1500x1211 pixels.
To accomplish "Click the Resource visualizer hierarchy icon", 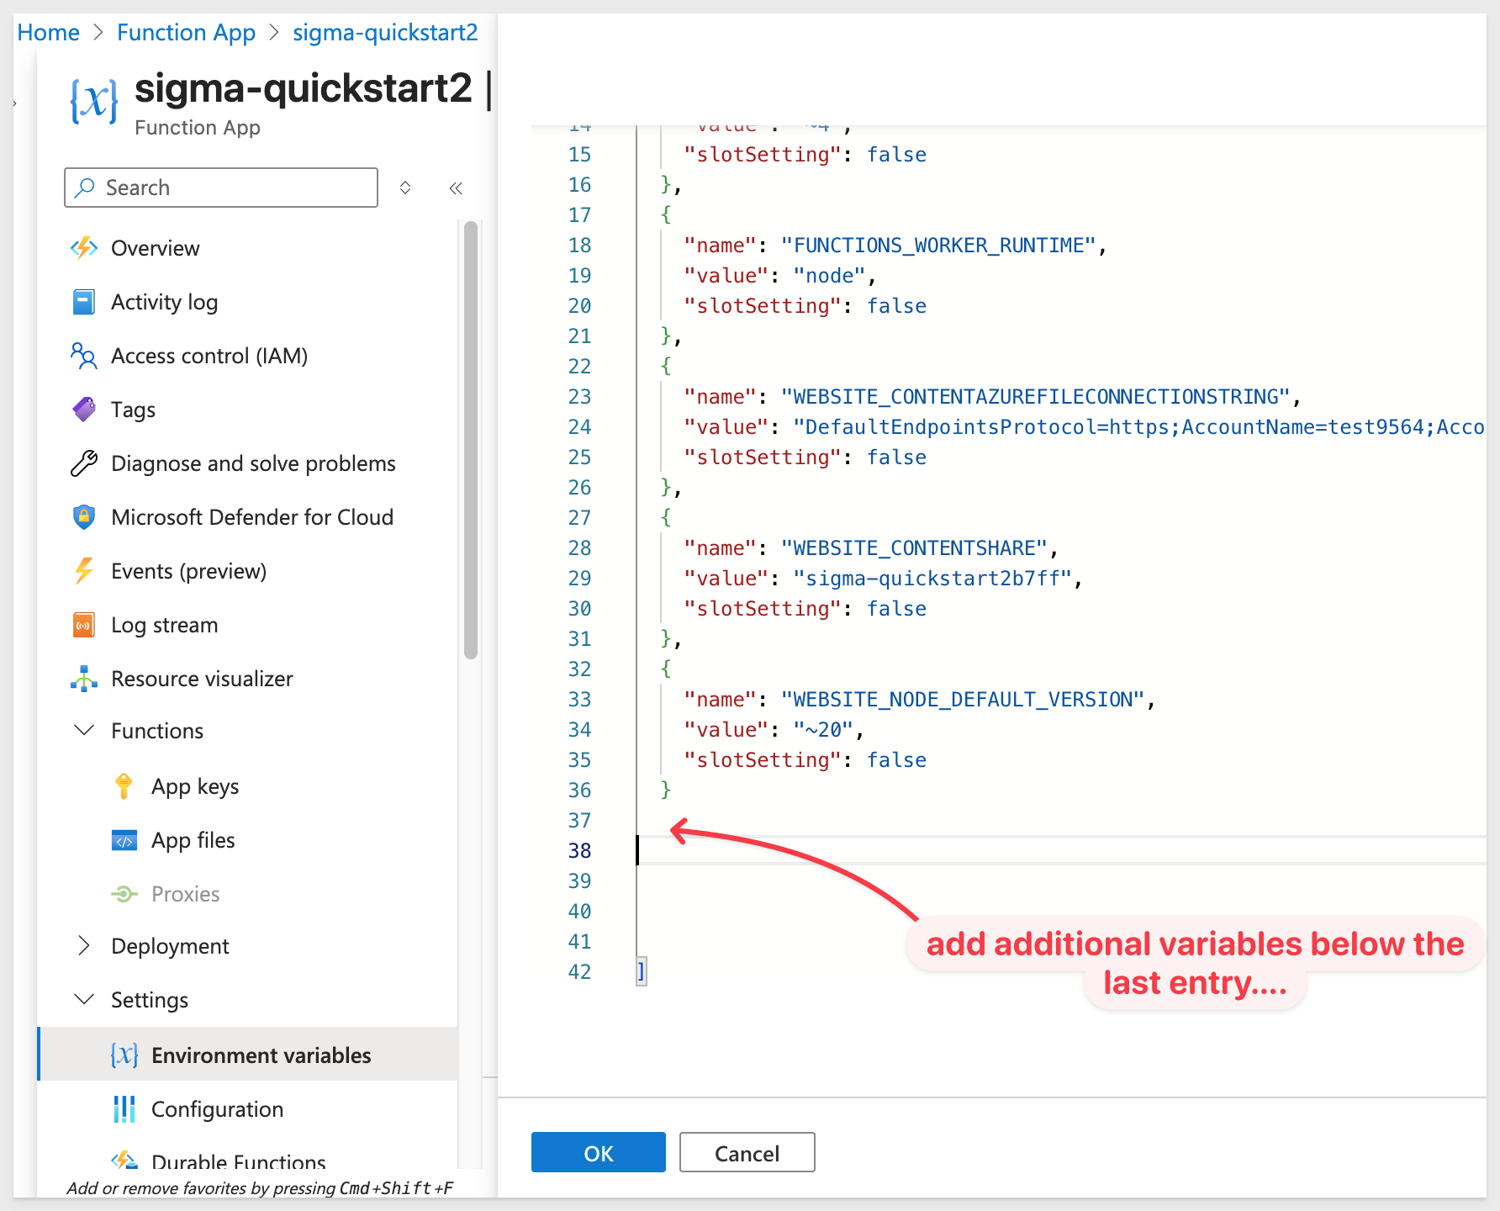I will (84, 679).
